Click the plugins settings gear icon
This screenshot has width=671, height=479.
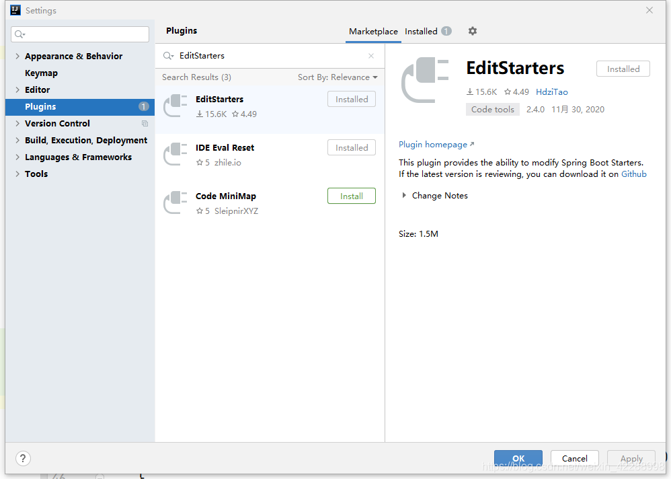[x=473, y=31]
